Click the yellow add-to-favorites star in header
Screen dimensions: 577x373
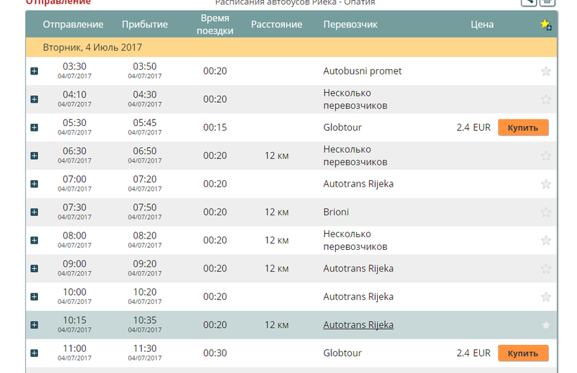tap(545, 25)
